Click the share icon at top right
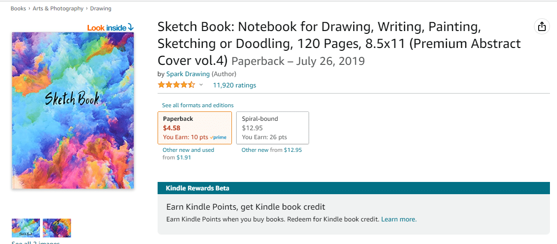Viewport: 557px width, 244px height. click(x=541, y=27)
